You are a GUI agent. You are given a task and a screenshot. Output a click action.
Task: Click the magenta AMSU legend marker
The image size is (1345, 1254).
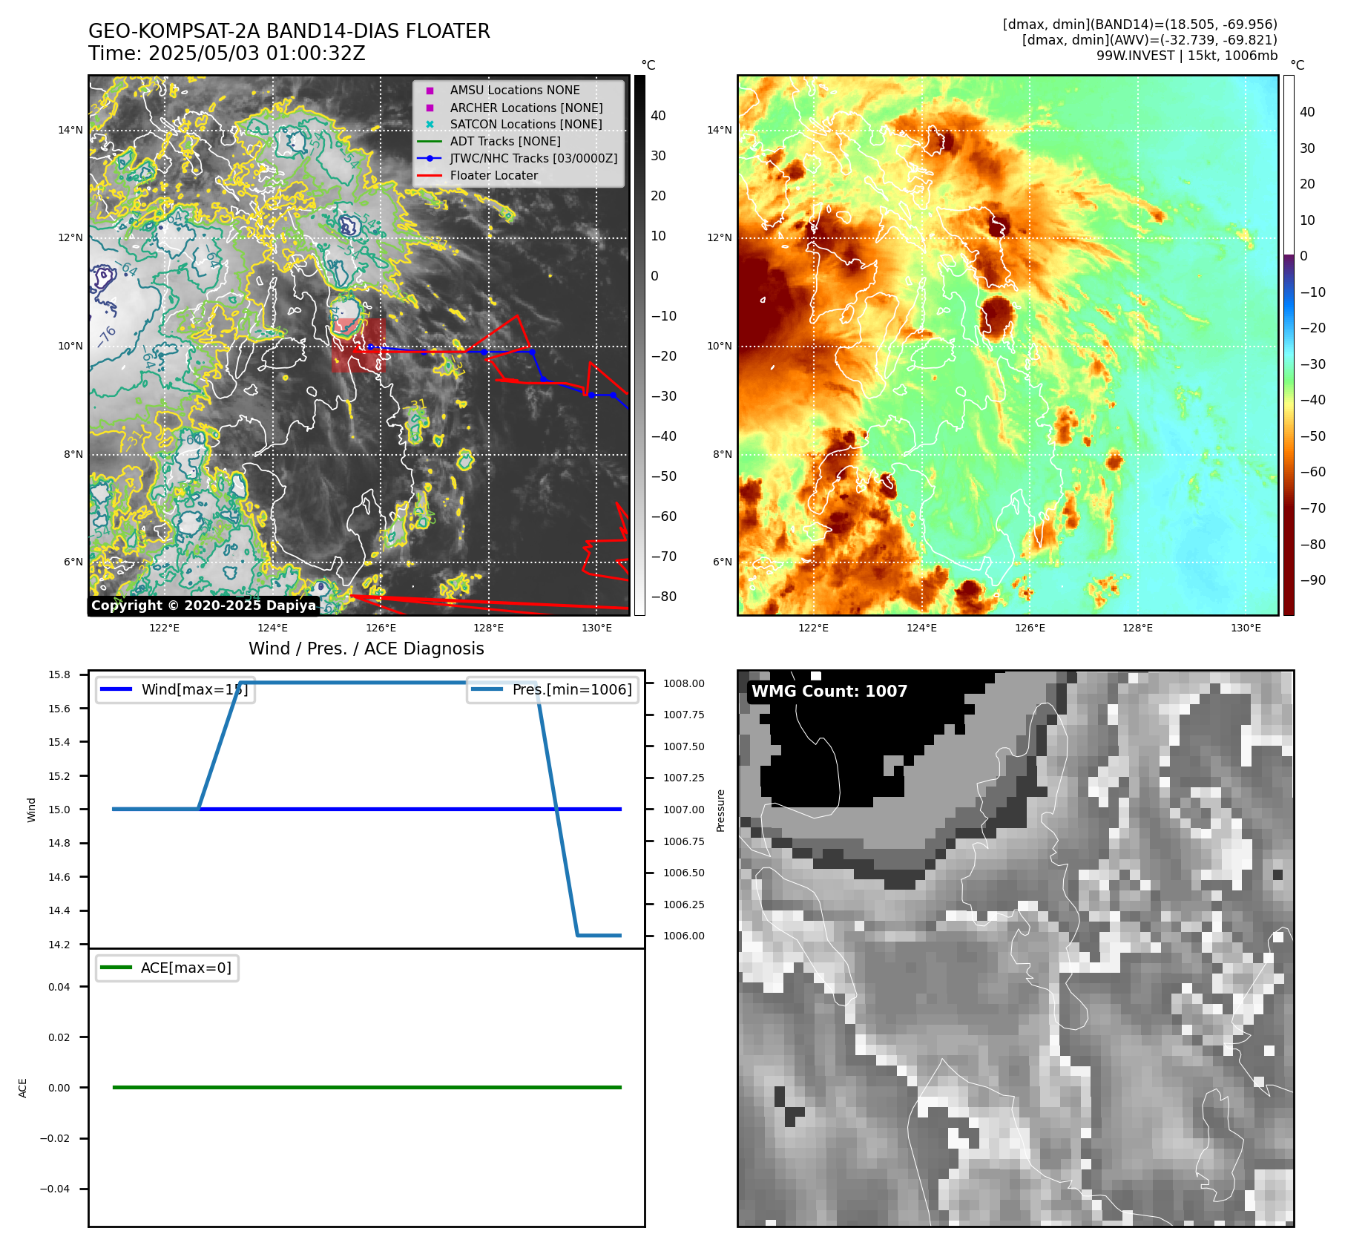430,91
